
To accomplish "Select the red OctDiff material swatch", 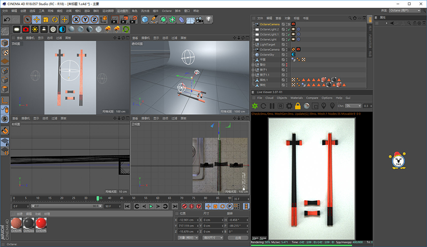I will pyautogui.click(x=41, y=224).
